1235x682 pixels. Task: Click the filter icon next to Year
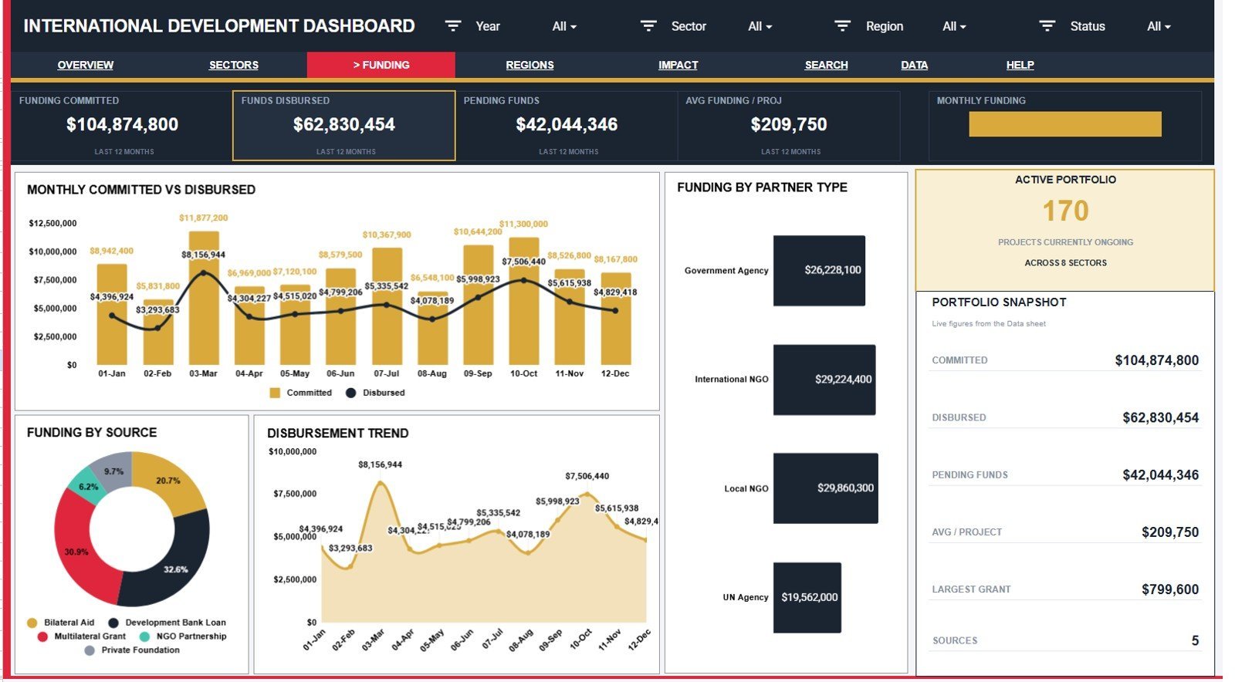453,26
